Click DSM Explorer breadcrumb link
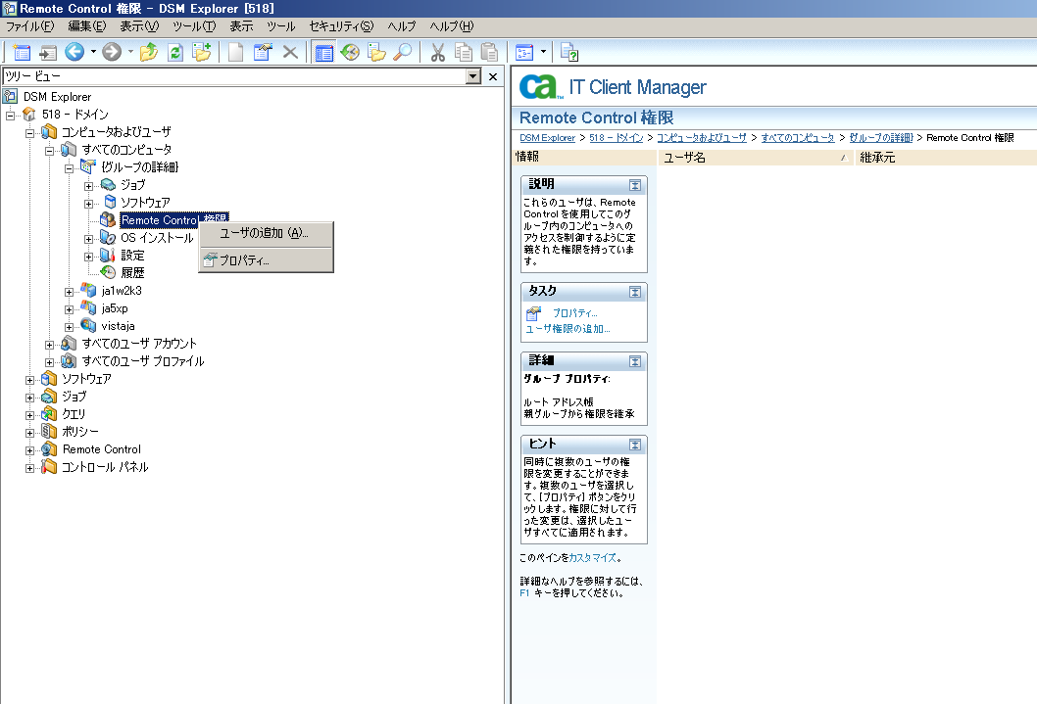 tap(548, 138)
